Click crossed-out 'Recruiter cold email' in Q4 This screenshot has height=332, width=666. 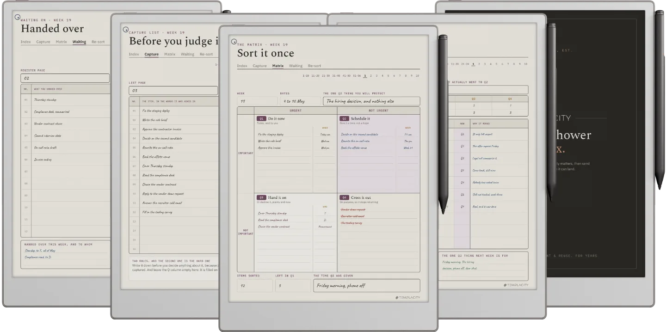[x=352, y=216]
